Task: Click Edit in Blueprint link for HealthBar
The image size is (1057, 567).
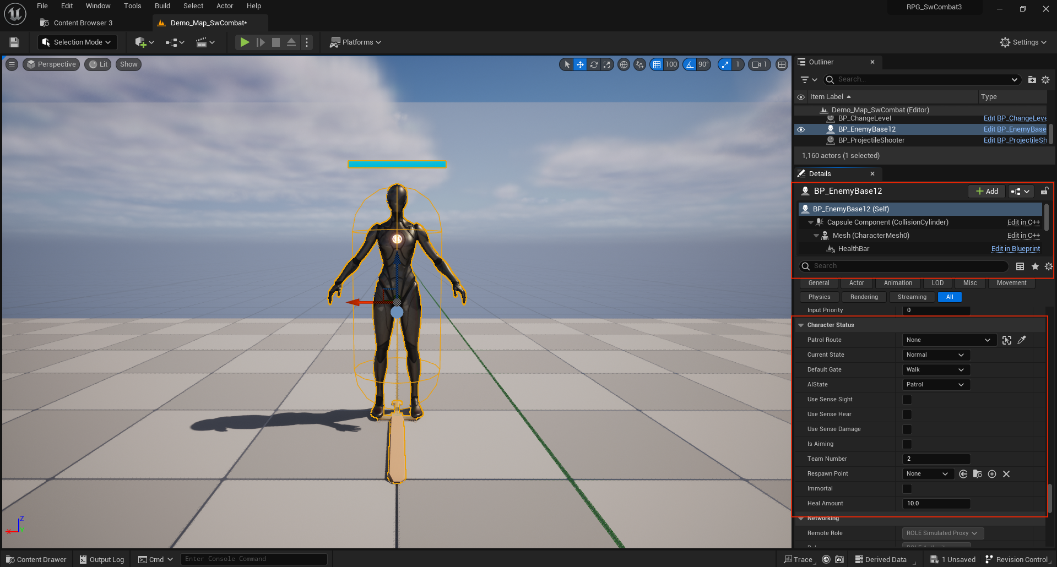Action: [1016, 249]
